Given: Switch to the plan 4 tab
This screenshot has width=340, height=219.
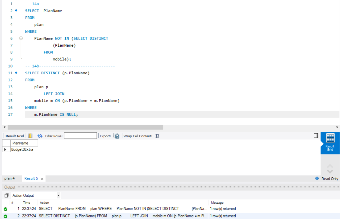Looking at the screenshot, I should coord(9,178).
